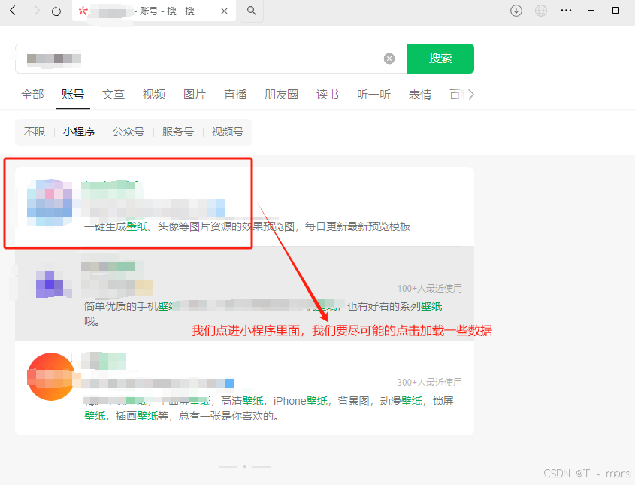Reload the page with refresh icon
635x485 pixels.
56,11
